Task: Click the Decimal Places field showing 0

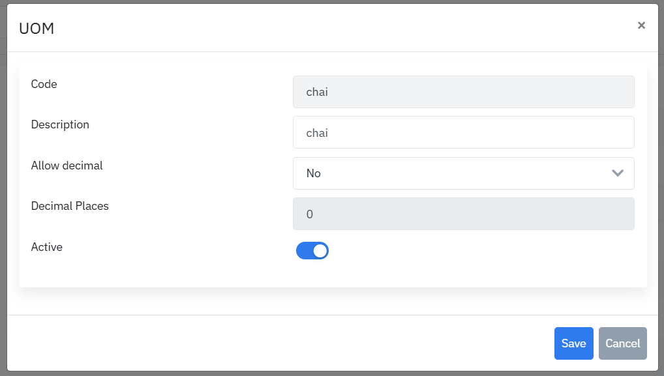Action: [463, 214]
